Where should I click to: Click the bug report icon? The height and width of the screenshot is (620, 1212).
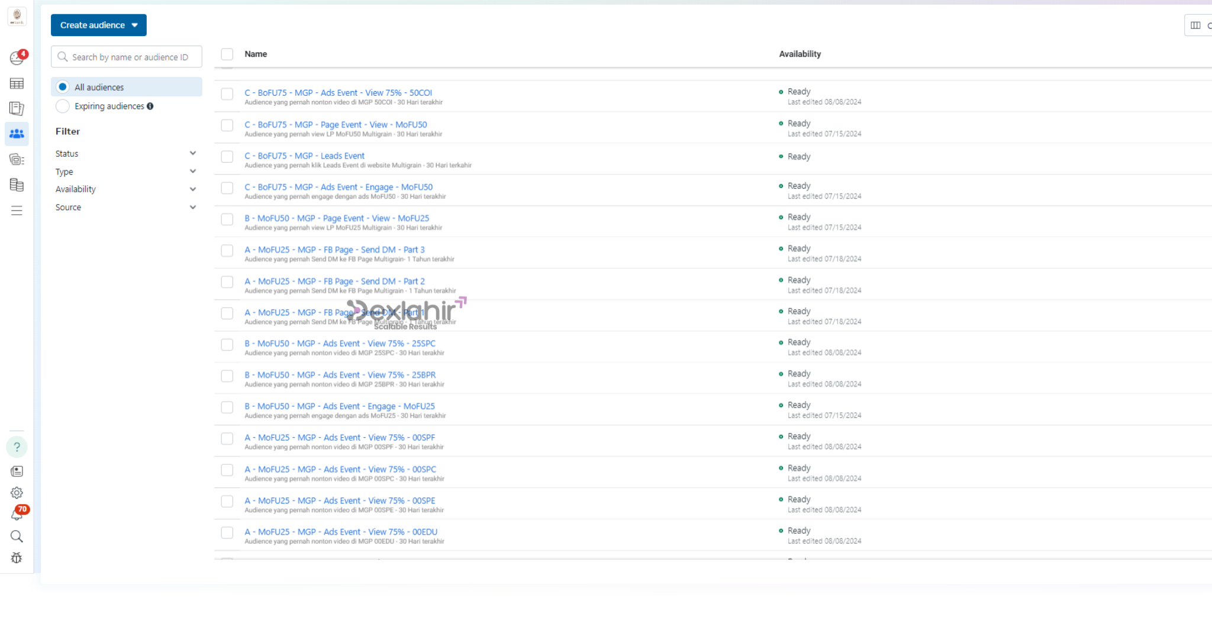(17, 558)
